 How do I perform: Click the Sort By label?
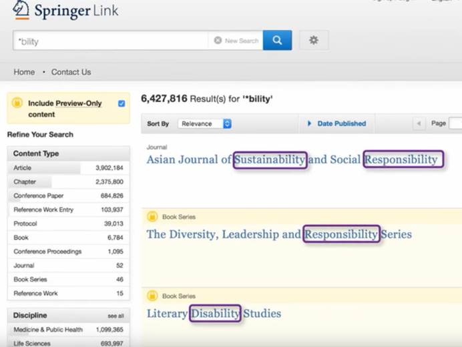click(158, 123)
